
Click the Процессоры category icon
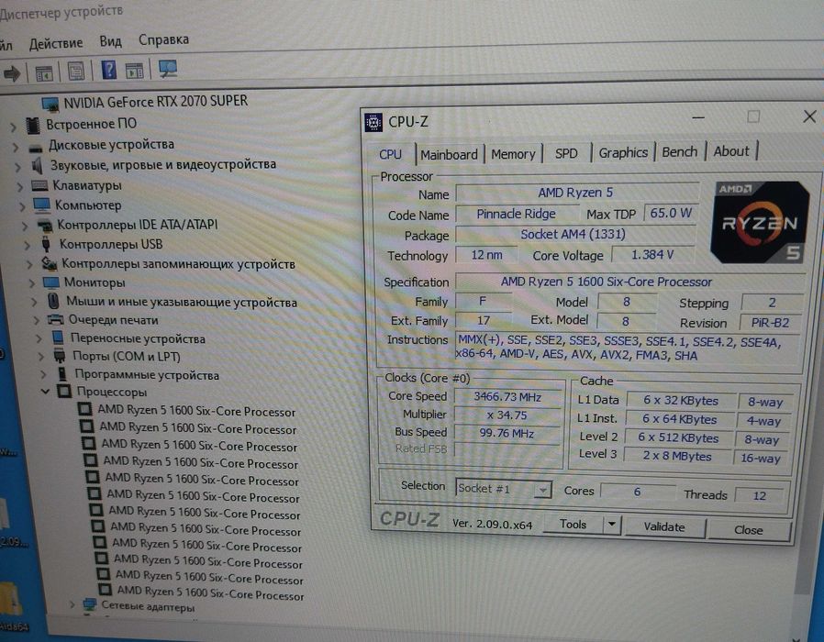64,392
